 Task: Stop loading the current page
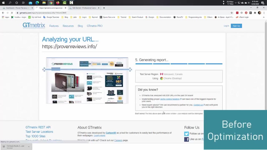pyautogui.click(x=12, y=13)
